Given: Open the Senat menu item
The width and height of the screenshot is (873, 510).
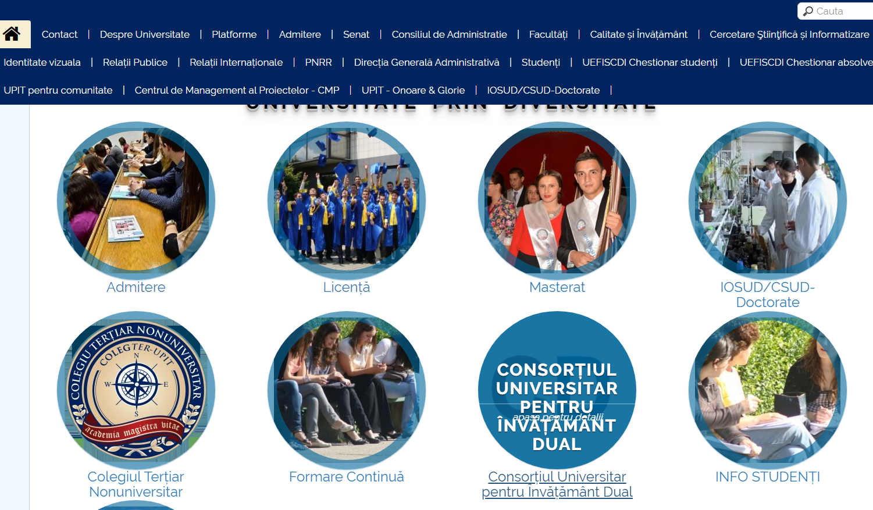Looking at the screenshot, I should 356,34.
